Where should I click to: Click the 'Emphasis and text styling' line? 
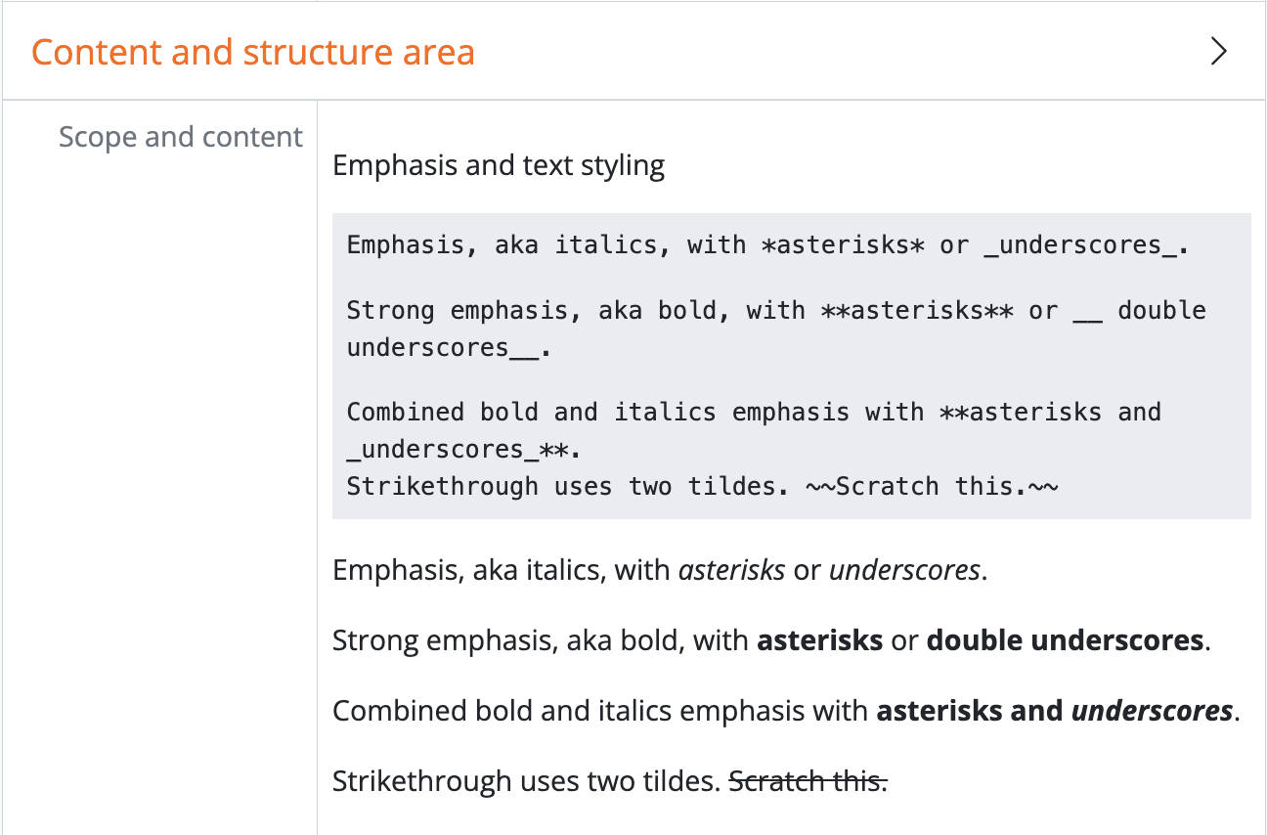[499, 165]
